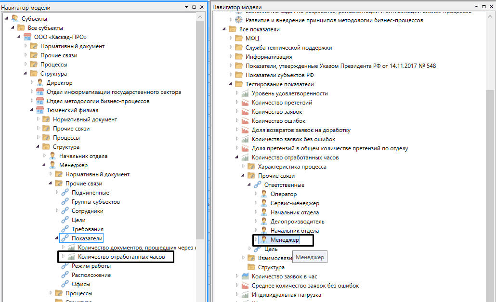Screen dimensions: 496x302
Task: Click the Количество заявок в час icon
Action: 245,276
